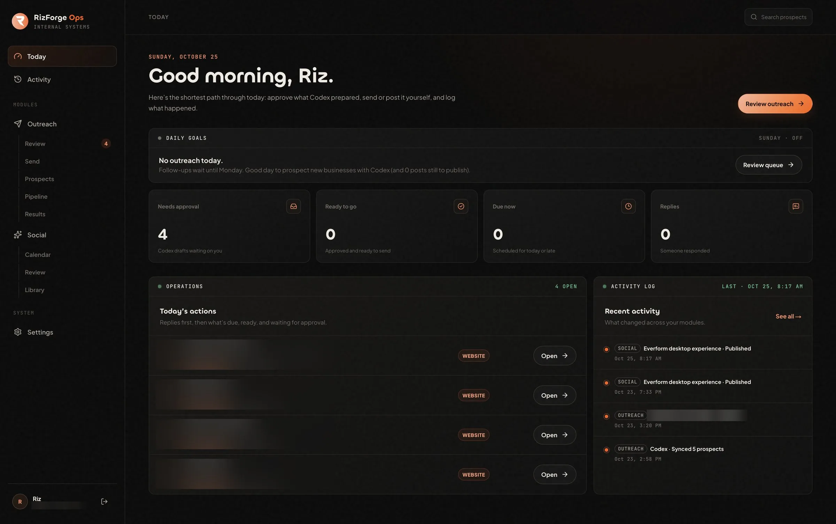836x524 pixels.
Task: Click the Replies message icon
Action: (796, 206)
